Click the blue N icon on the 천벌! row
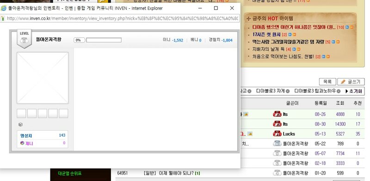This screenshot has height=181, width=370. point(323,56)
